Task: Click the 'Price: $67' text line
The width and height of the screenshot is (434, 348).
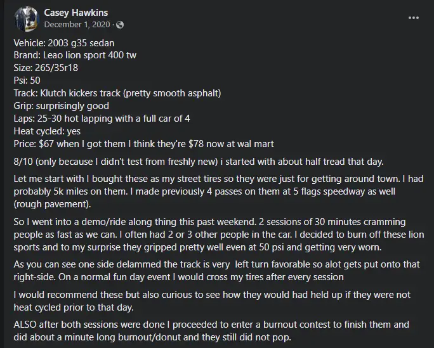Action: point(143,144)
